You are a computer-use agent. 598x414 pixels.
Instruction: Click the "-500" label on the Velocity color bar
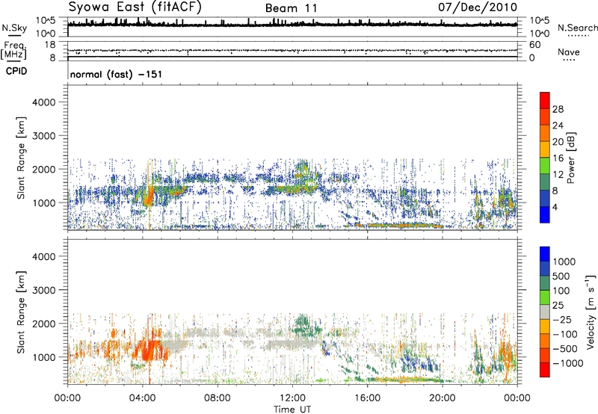pyautogui.click(x=565, y=348)
